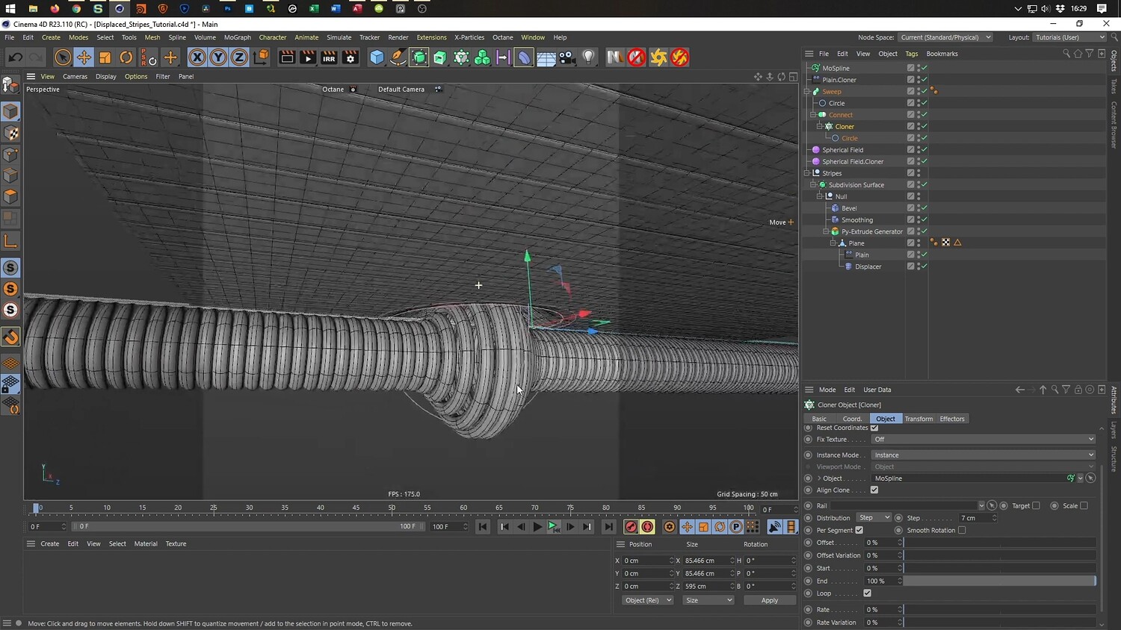Add a Light with lightbulb icon
Viewport: 1121px width, 630px height.
coord(589,57)
